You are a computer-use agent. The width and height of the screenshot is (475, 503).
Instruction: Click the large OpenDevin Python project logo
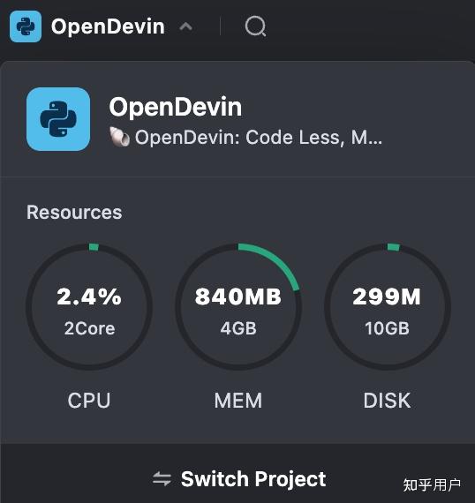pos(58,119)
